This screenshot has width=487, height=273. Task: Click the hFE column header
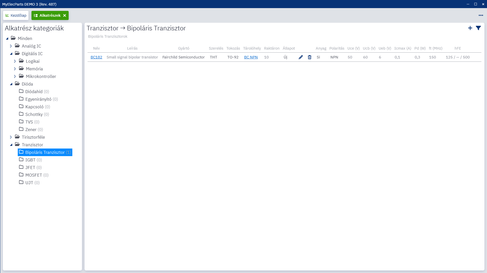[x=458, y=48]
